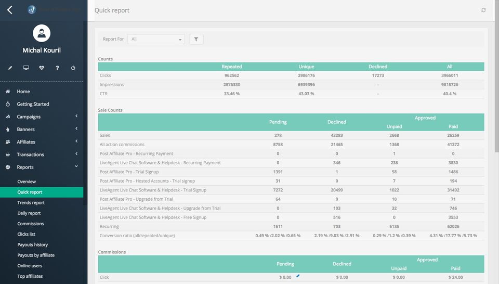Click the Recurring row label
This screenshot has height=284, width=499.
pyautogui.click(x=109, y=227)
